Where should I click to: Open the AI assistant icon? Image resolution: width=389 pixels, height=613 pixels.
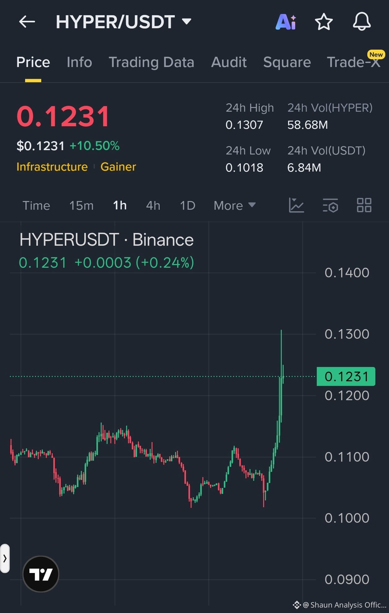pyautogui.click(x=286, y=22)
